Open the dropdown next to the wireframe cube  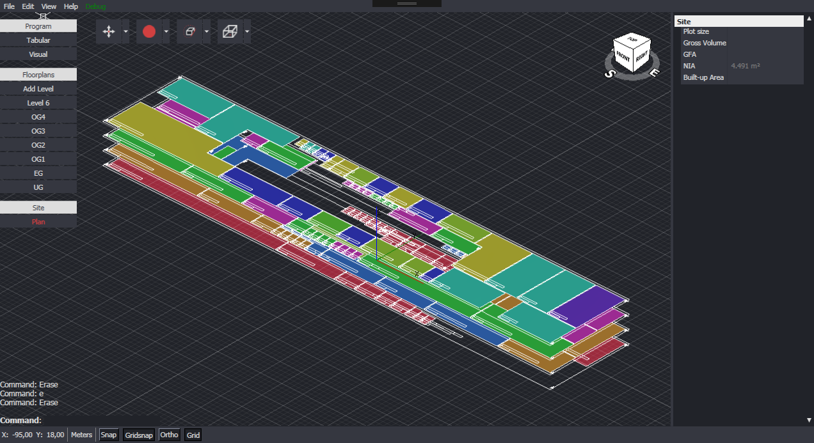[247, 31]
